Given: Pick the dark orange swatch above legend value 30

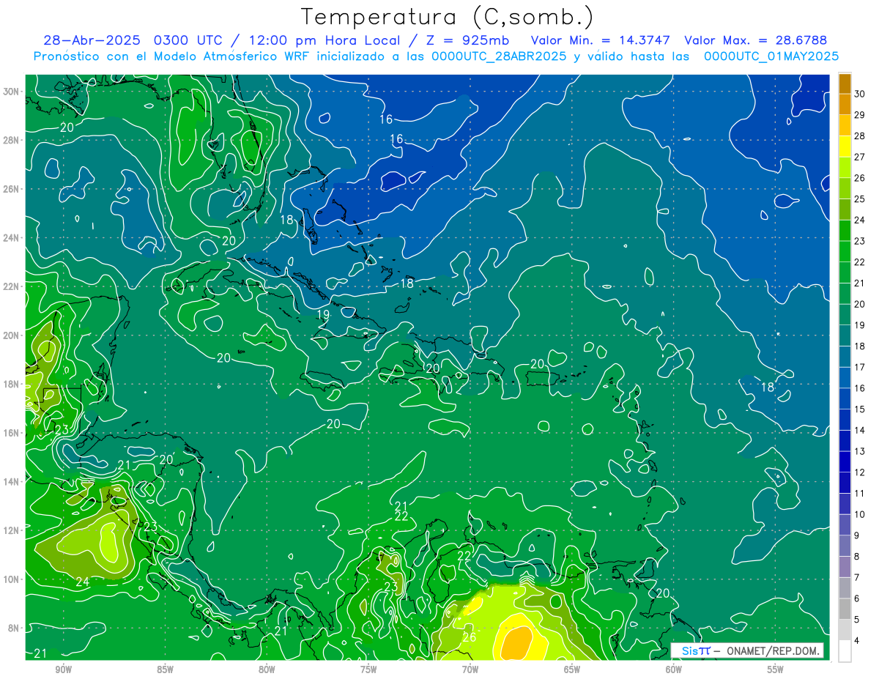Looking at the screenshot, I should 845,84.
